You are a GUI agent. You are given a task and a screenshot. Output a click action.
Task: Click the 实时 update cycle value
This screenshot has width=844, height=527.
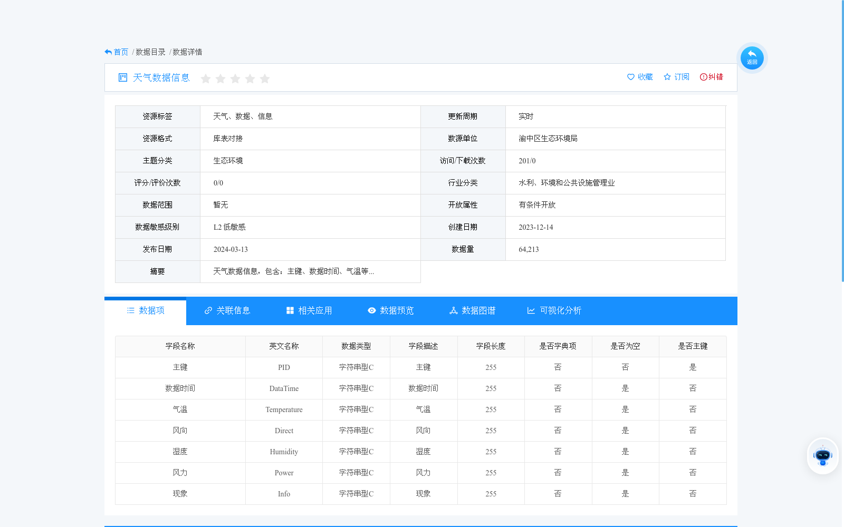[x=526, y=116]
